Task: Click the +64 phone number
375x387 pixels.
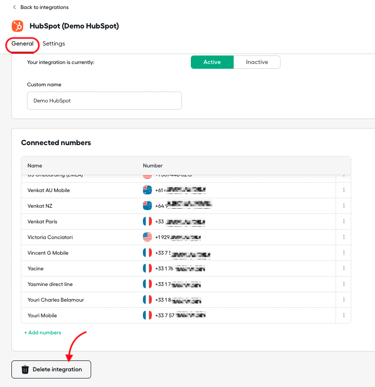Action: tap(183, 205)
